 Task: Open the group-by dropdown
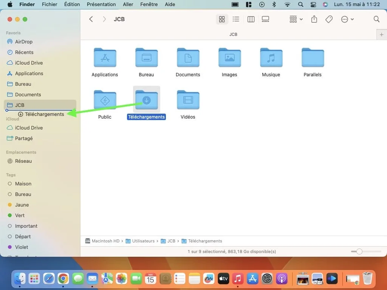pyautogui.click(x=296, y=19)
